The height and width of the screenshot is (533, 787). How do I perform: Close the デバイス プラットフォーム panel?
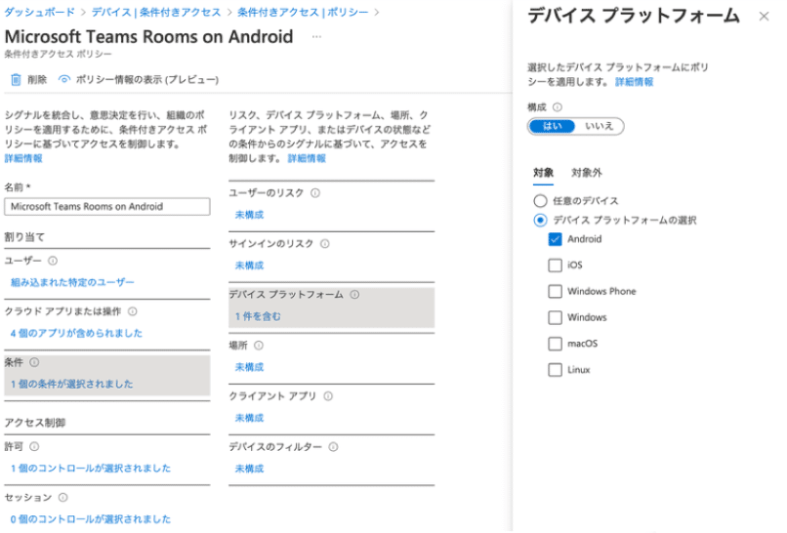[x=764, y=17]
